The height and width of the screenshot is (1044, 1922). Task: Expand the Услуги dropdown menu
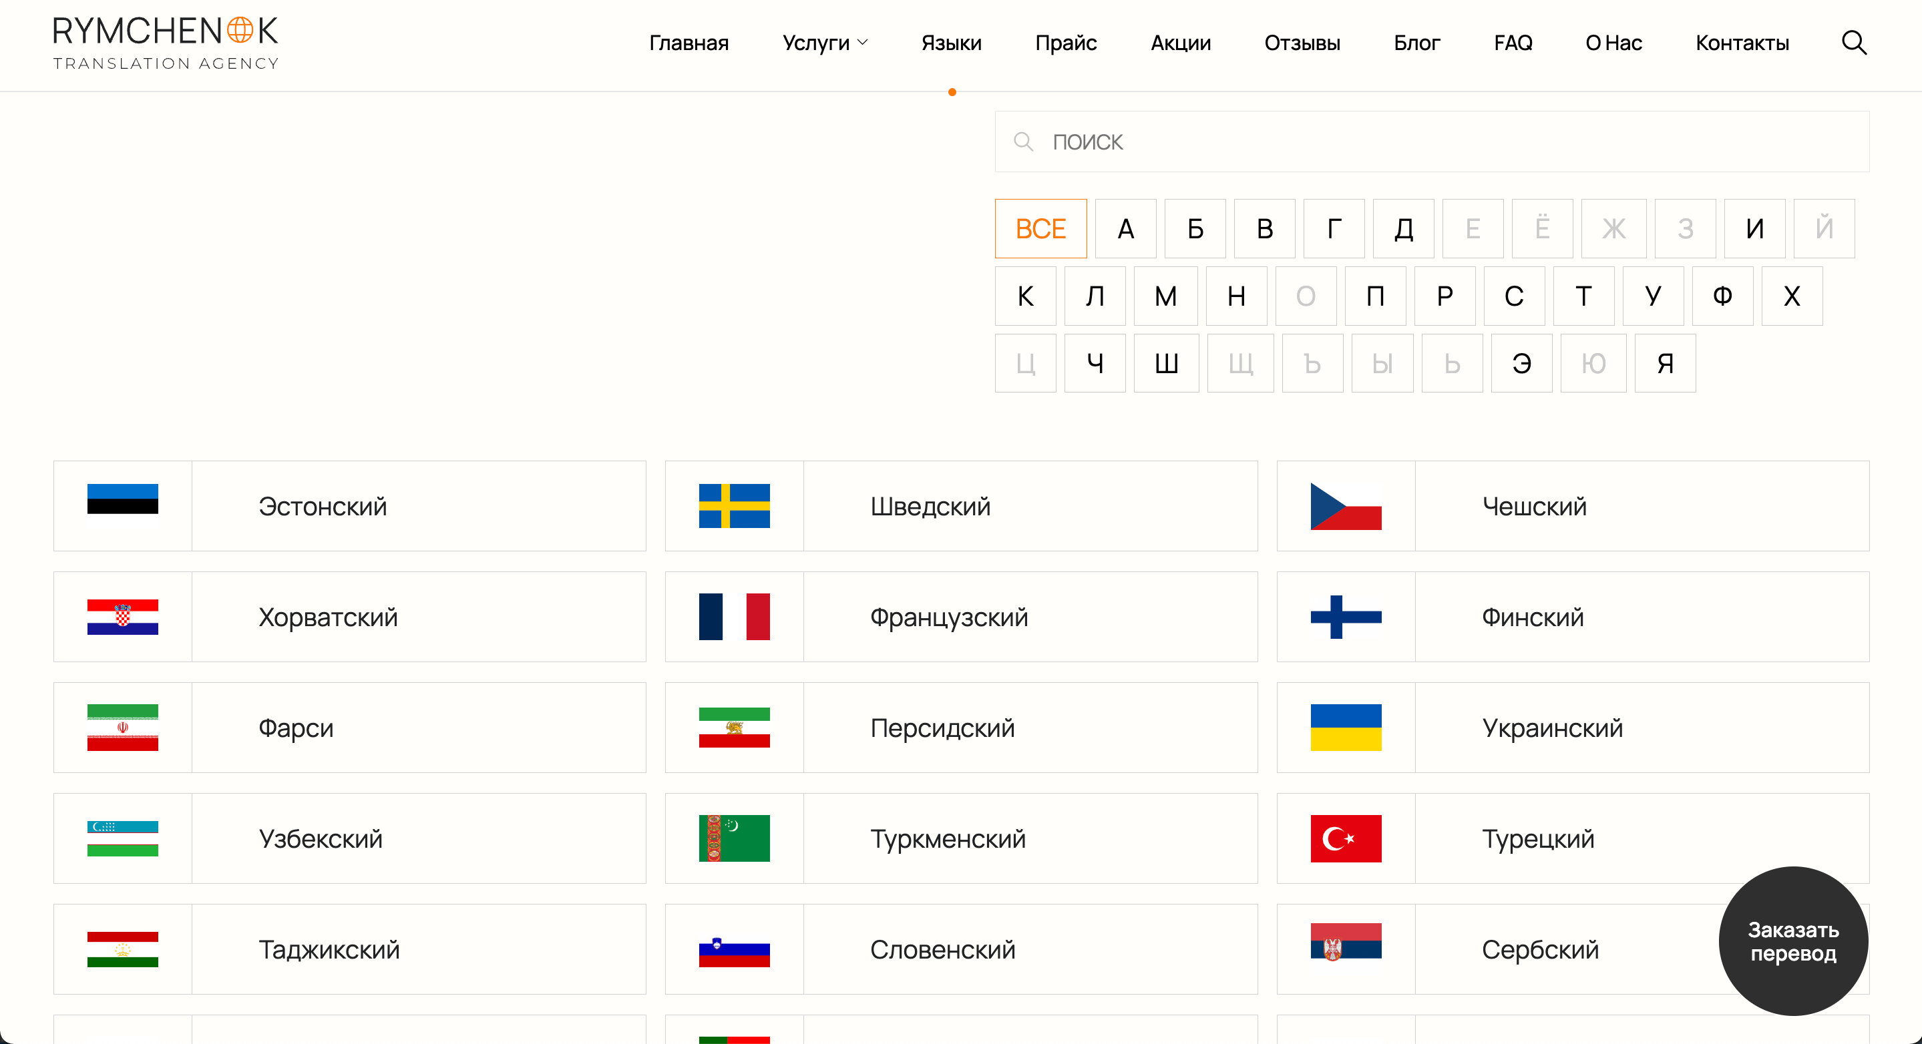tap(825, 43)
